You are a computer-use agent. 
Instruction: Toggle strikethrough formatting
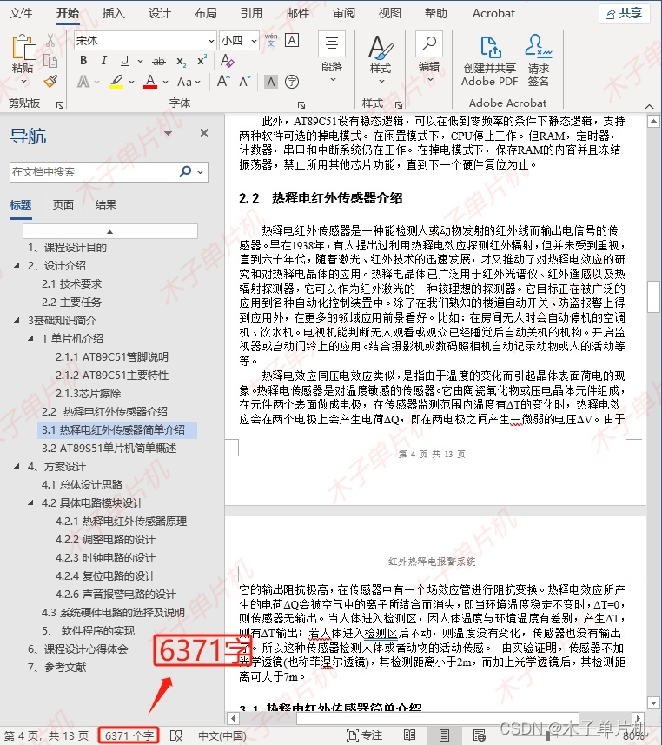tap(159, 61)
